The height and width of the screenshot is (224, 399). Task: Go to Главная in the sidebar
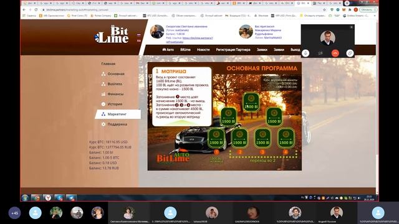(x=108, y=63)
